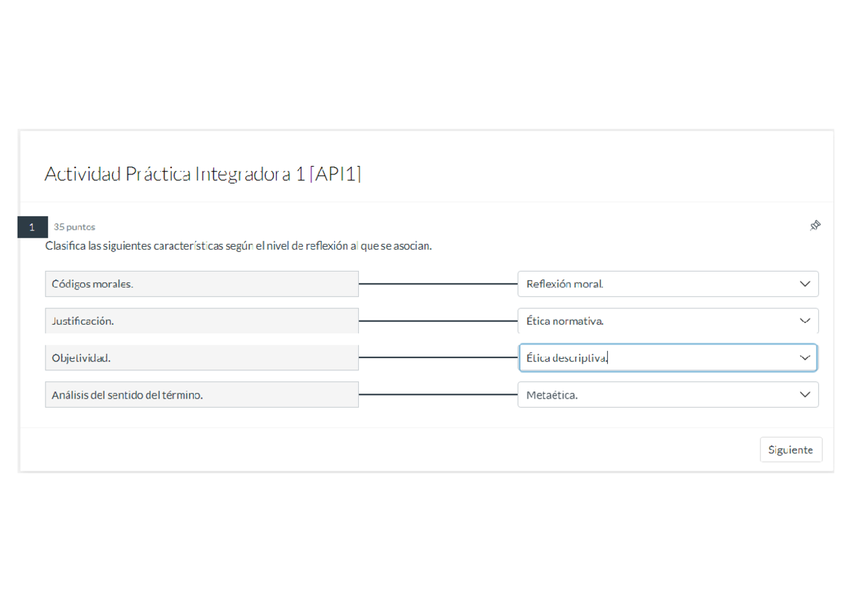
Task: Click chevron arrow on Ética descriptiva dropdown
Action: (805, 358)
